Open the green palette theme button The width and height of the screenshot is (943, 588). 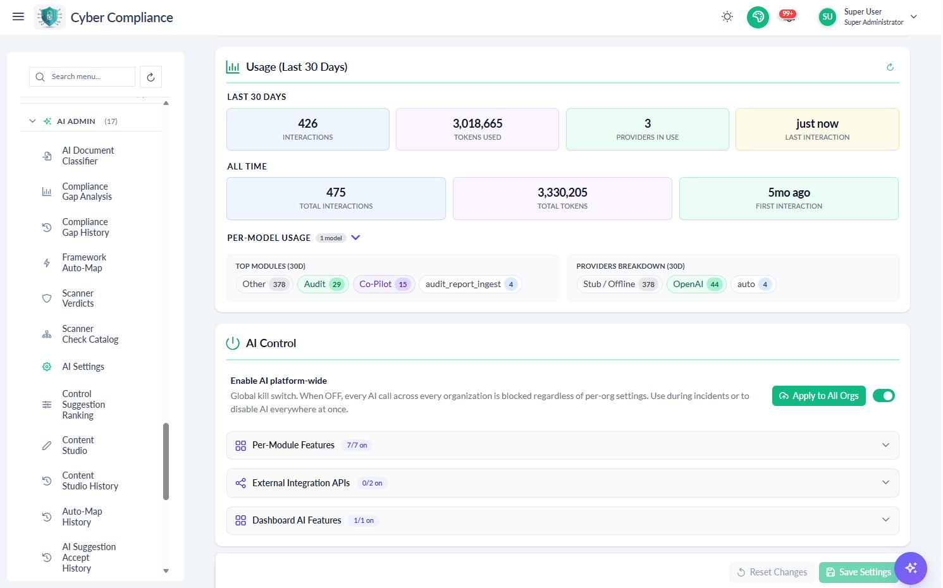click(x=758, y=17)
